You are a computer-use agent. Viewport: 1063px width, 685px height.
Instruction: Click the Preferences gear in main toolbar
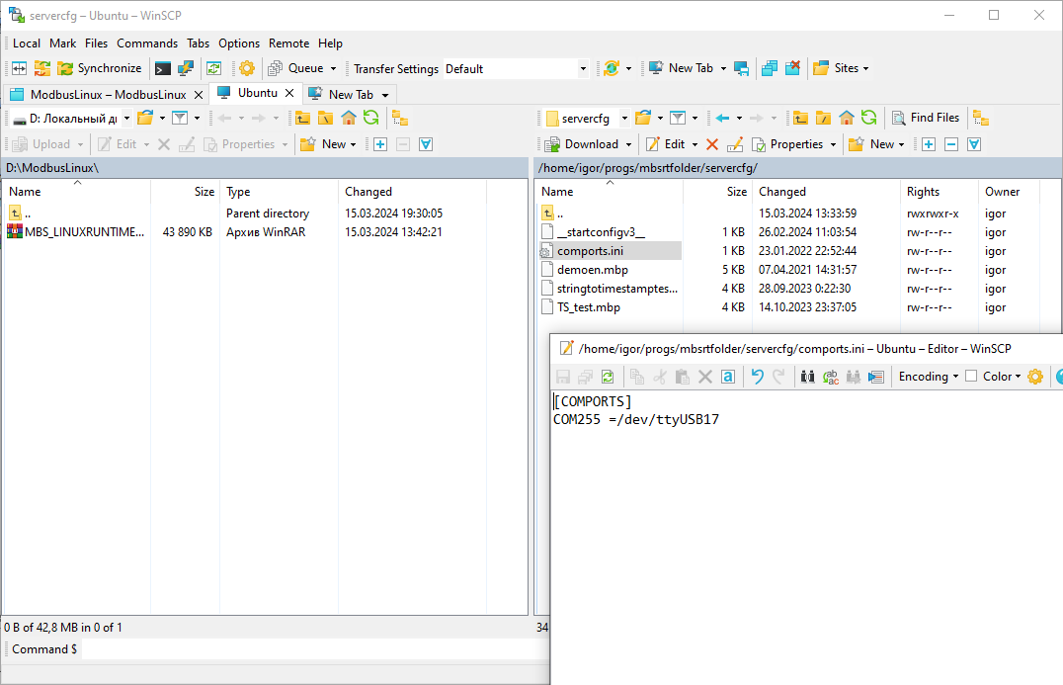coord(246,68)
